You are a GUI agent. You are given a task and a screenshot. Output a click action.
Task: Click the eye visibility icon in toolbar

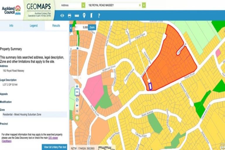pyautogui.click(x=62, y=16)
